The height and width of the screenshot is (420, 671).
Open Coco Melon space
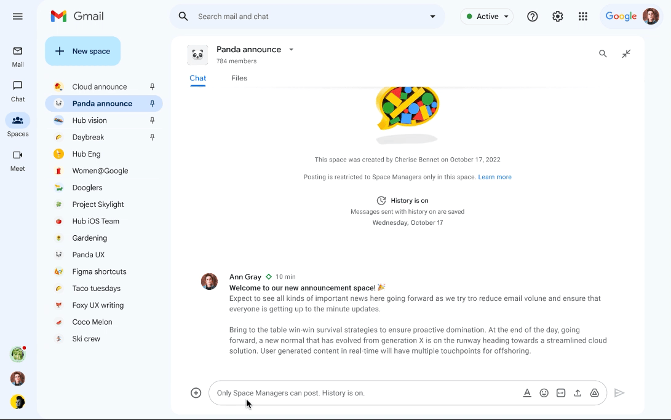pos(104,322)
